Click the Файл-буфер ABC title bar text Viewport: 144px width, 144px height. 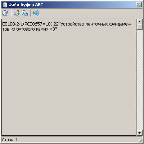pos(26,5)
